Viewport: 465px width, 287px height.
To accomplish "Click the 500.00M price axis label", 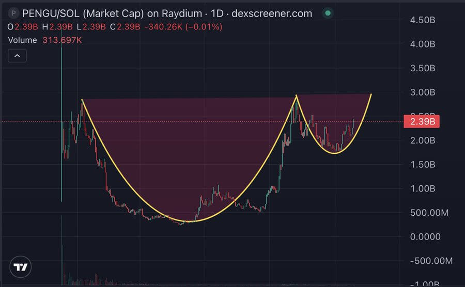I will [x=429, y=213].
